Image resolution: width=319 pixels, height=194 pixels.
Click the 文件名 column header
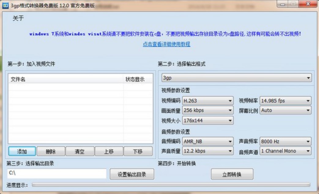(x=66, y=79)
